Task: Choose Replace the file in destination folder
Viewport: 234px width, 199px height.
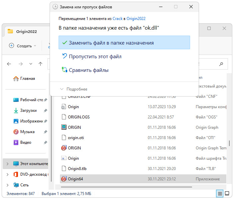Action: click(x=124, y=43)
